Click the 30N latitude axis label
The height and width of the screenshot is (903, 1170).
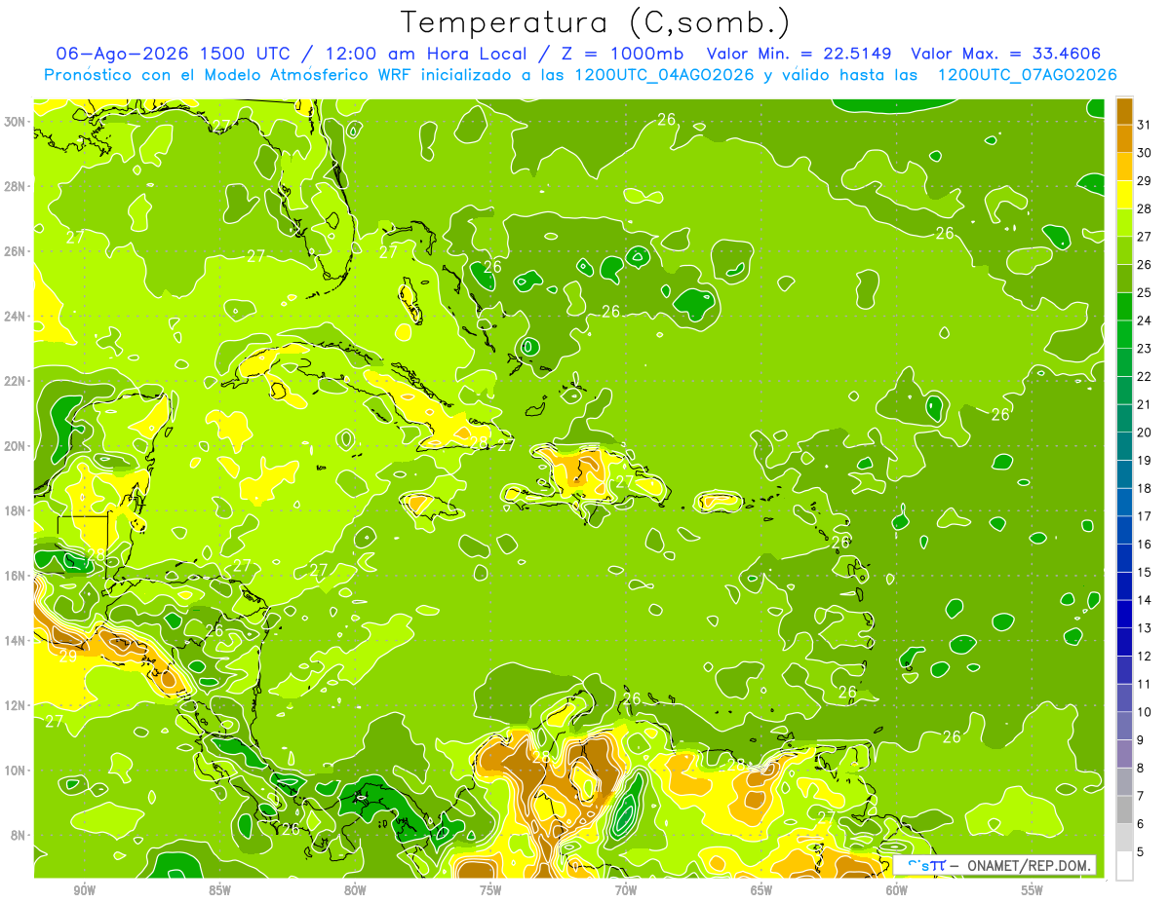click(16, 121)
